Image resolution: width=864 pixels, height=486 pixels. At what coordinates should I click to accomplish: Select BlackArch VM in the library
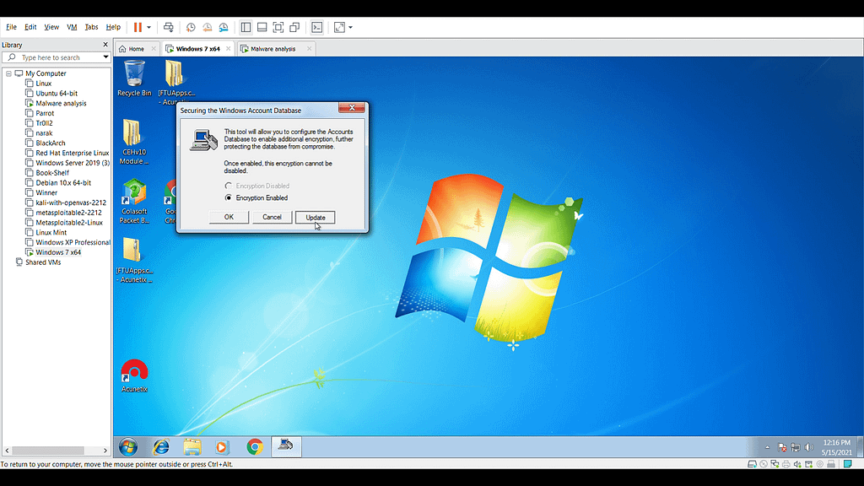pos(50,143)
